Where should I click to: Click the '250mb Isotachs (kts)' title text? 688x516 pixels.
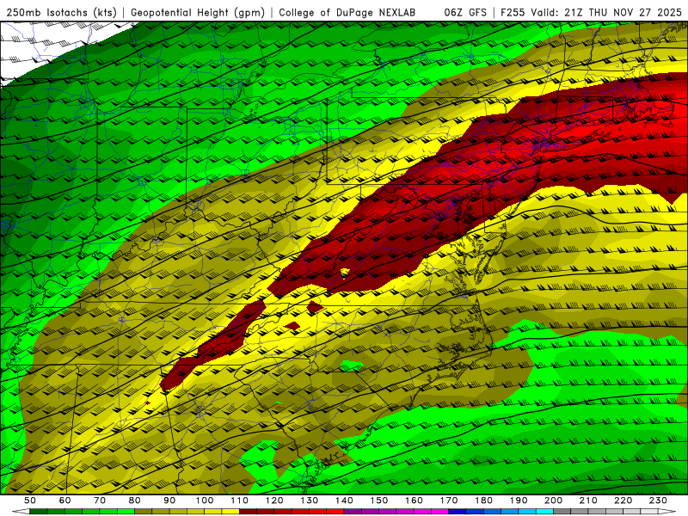61,12
